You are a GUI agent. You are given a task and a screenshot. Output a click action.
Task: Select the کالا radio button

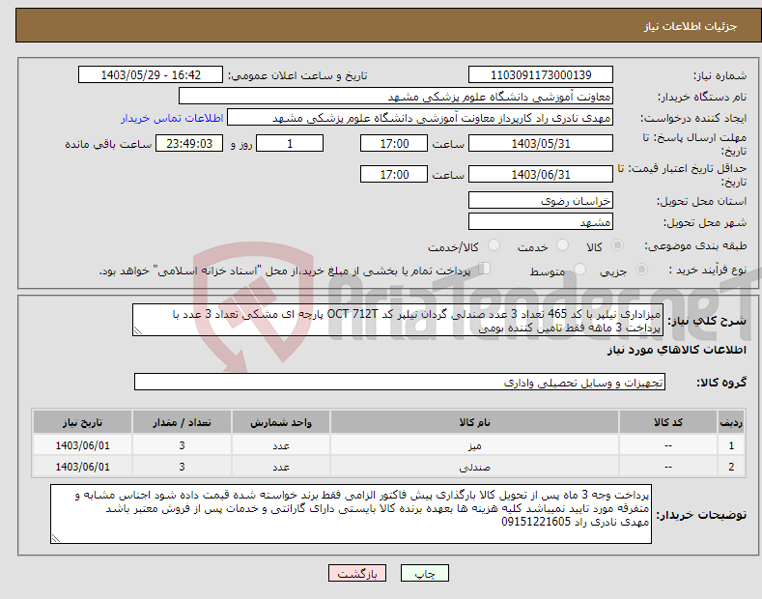pyautogui.click(x=617, y=245)
